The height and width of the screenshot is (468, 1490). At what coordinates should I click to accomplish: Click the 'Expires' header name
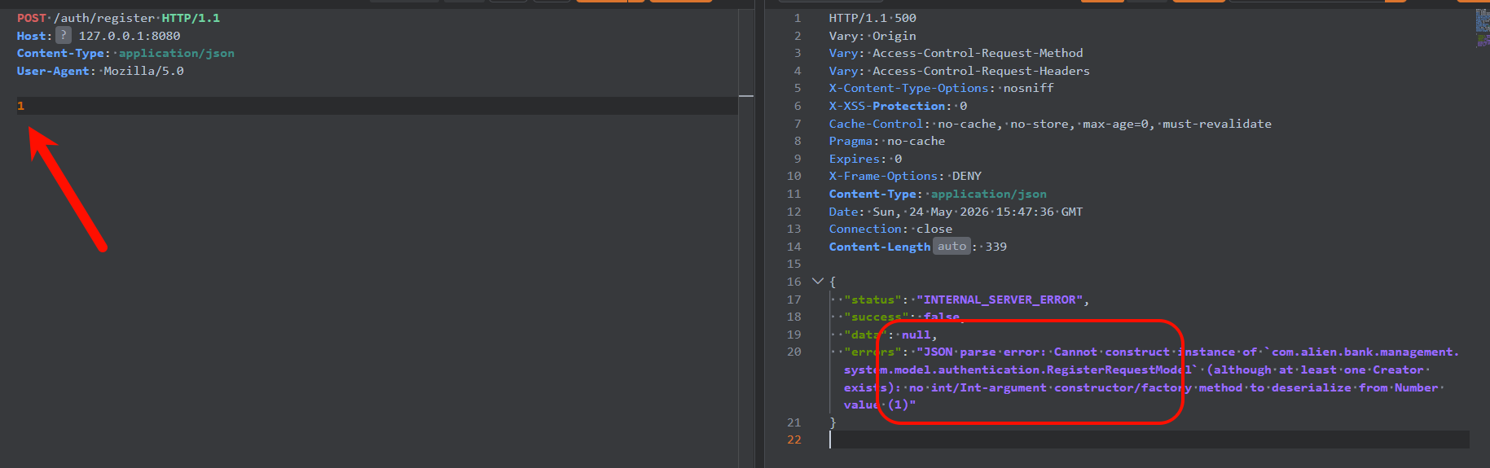click(855, 159)
